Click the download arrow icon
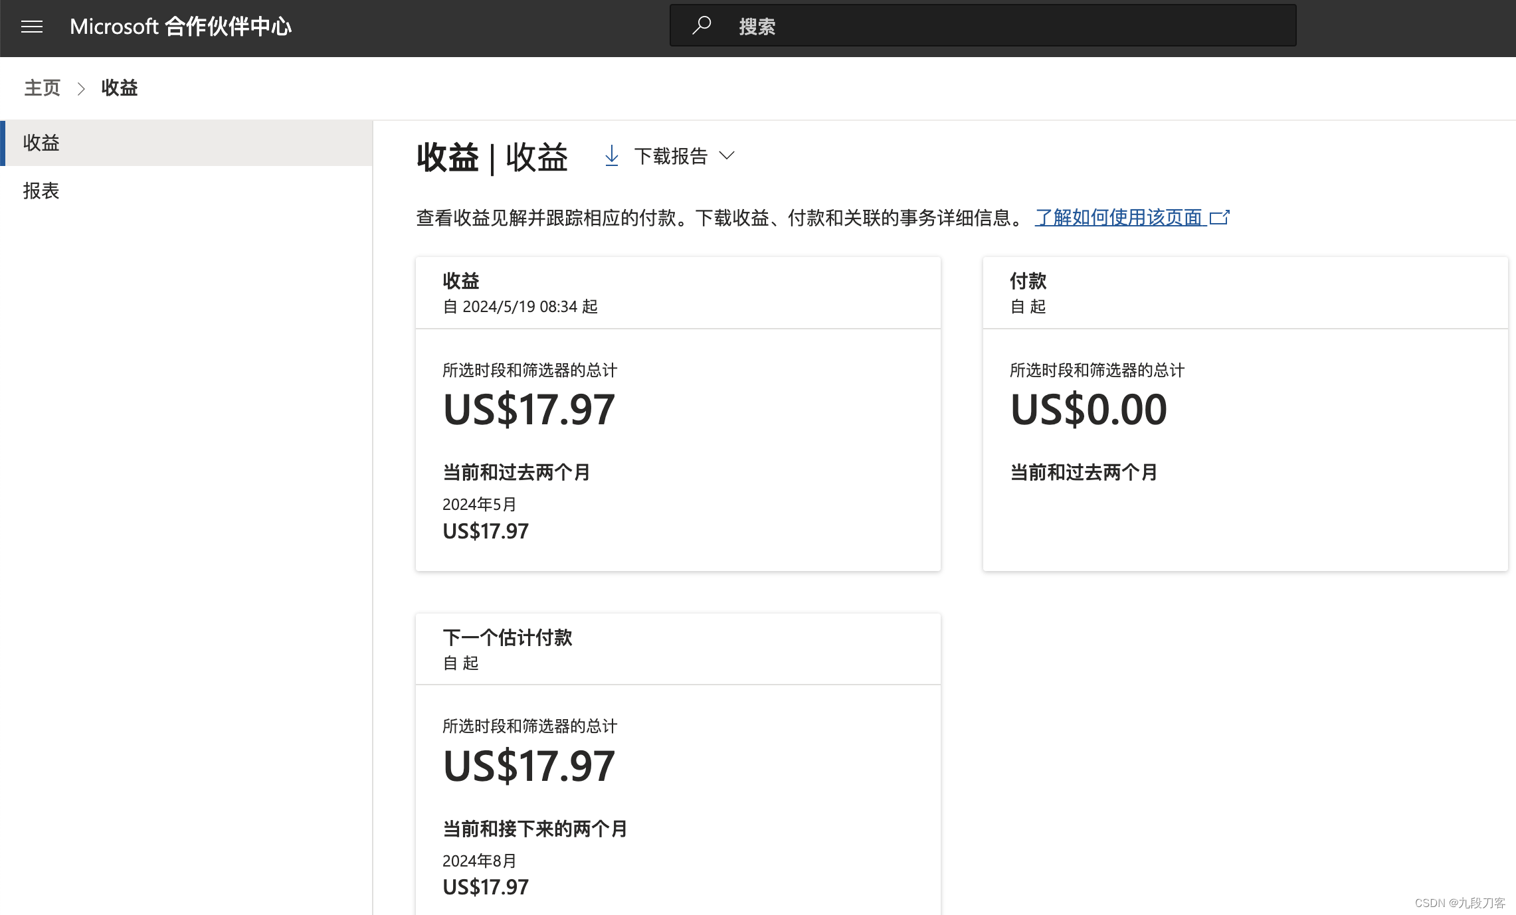Viewport: 1516px width, 915px height. tap(612, 156)
